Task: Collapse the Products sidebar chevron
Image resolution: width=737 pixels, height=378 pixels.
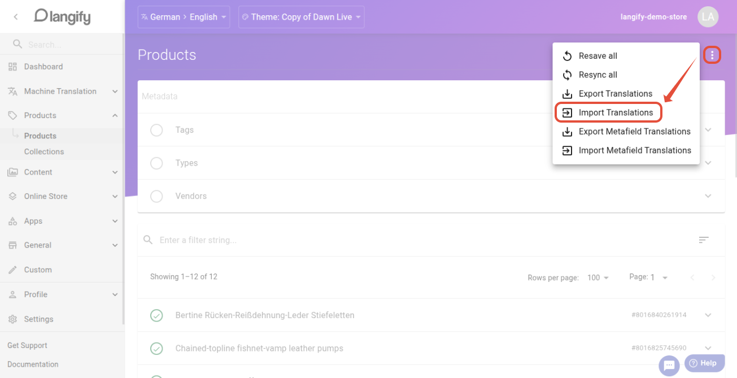Action: (115, 115)
